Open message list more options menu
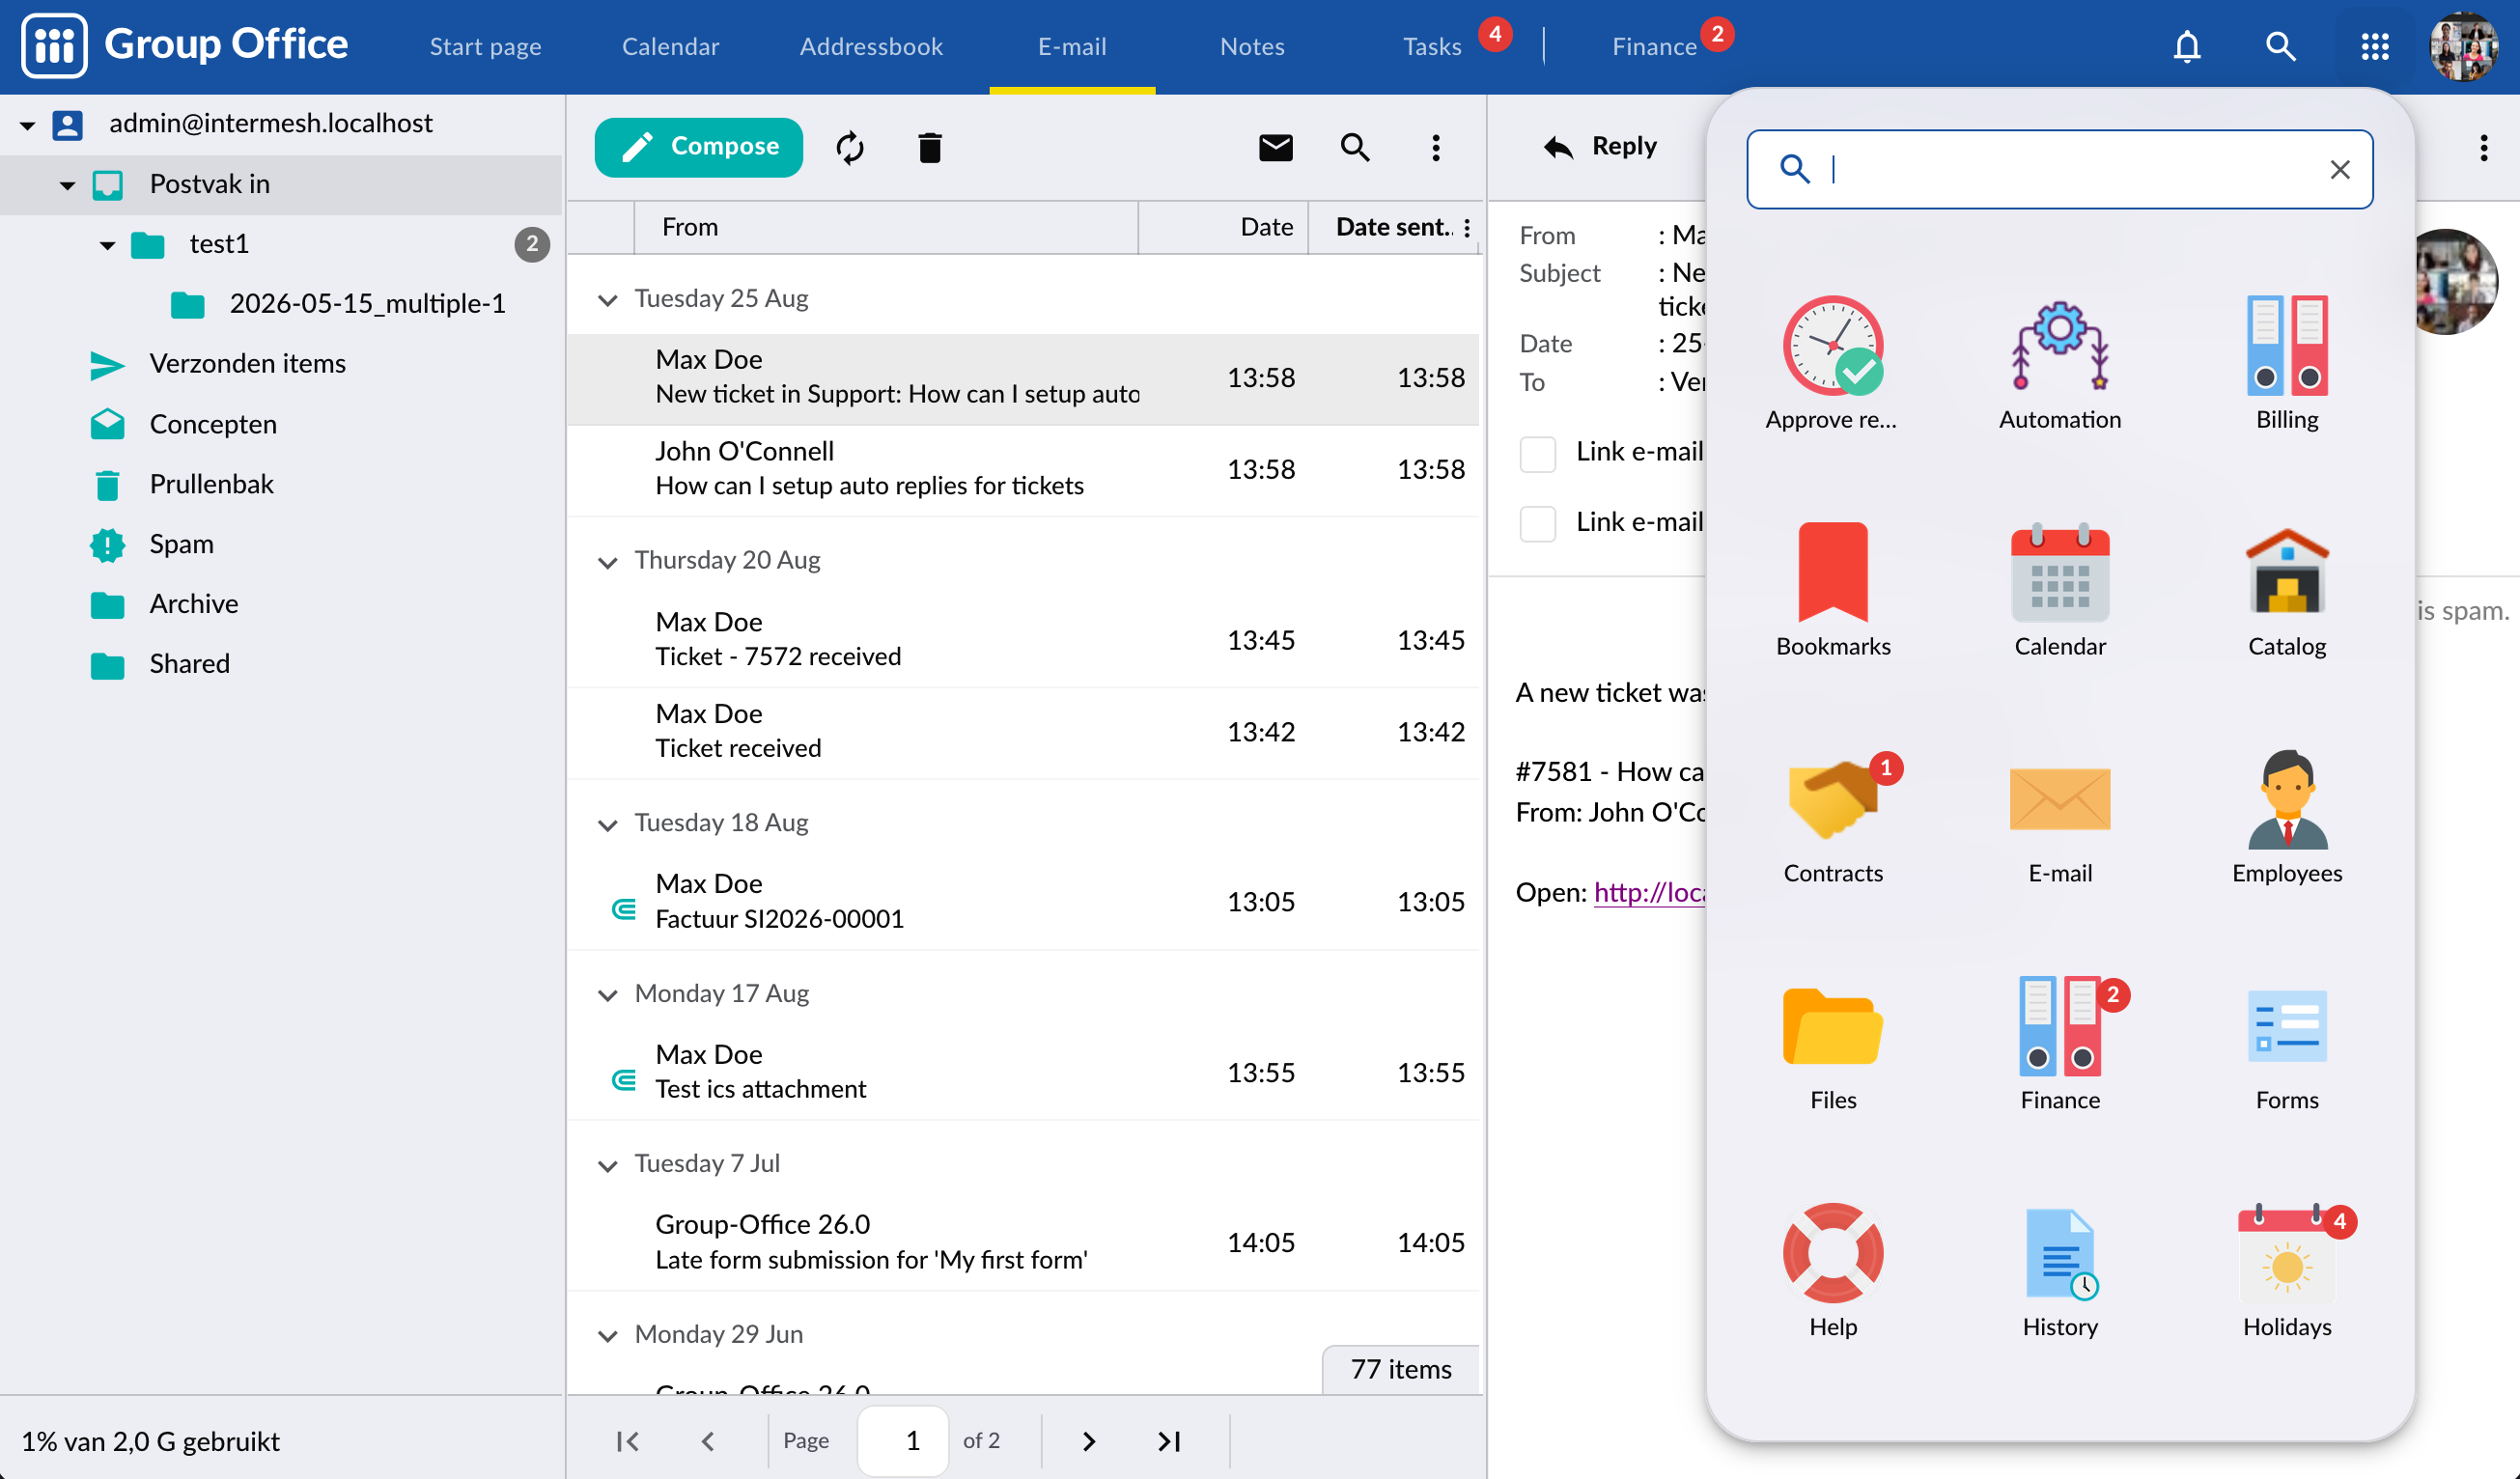 click(x=1435, y=148)
